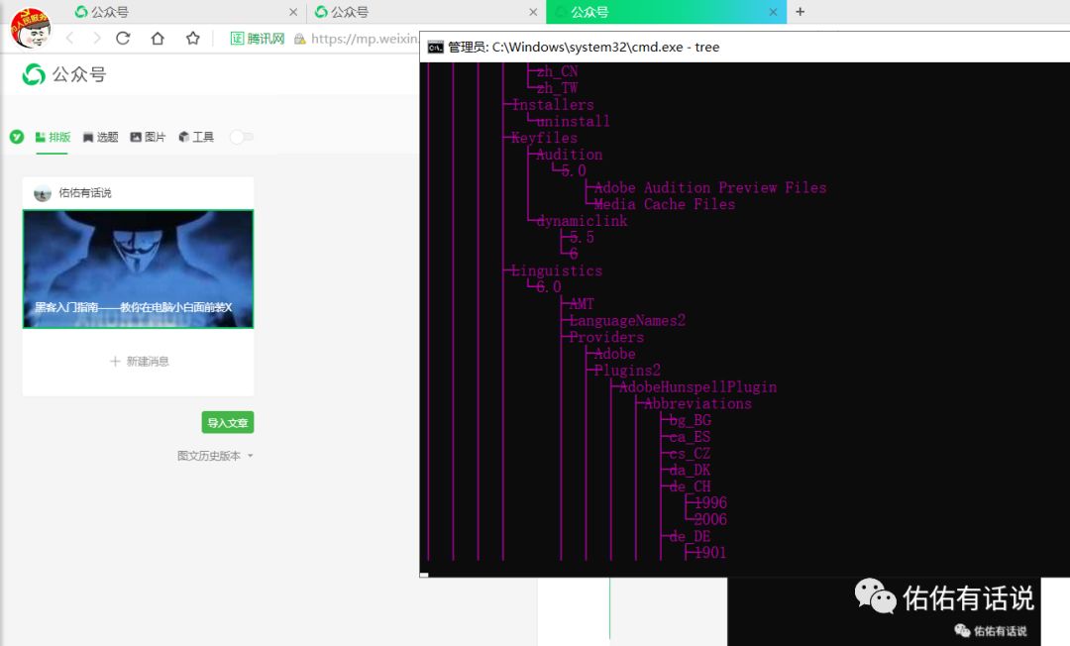Screen dimensions: 1070x646
Task: Click the 新建消息 add message button
Action: coord(140,361)
